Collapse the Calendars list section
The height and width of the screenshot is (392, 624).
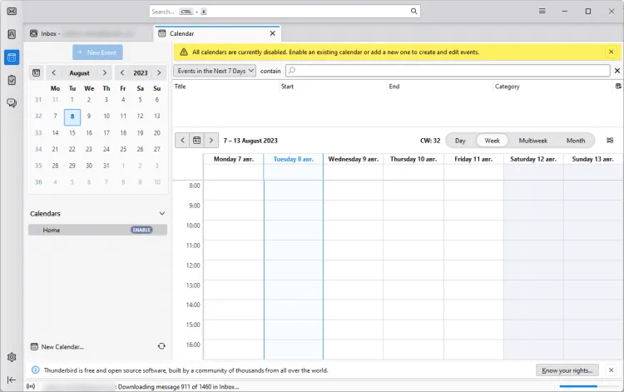tap(162, 213)
